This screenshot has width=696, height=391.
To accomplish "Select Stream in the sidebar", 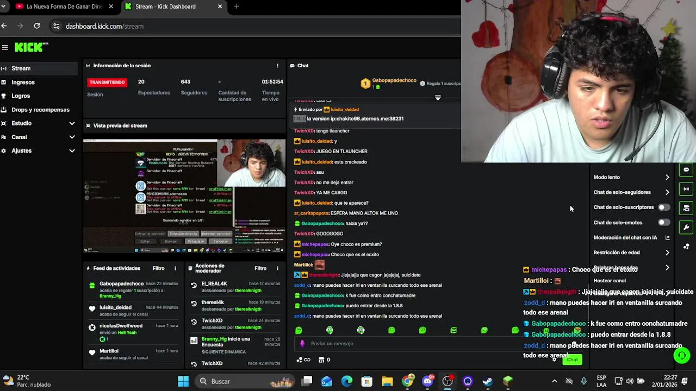I will [x=39, y=68].
